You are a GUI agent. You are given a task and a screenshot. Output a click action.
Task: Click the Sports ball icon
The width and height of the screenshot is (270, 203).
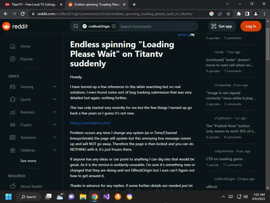[x=13, y=99]
